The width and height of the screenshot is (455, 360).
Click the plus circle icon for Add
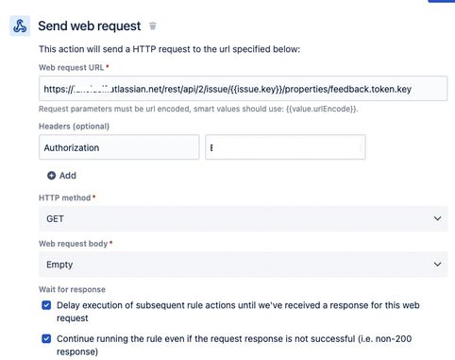51,176
